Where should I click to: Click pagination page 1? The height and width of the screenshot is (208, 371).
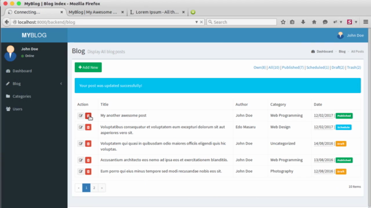point(86,188)
